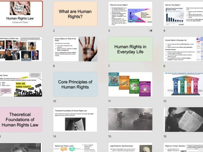The height and width of the screenshot is (152, 203).
Task: Click the slide number label '6'
Action: pos(54,66)
